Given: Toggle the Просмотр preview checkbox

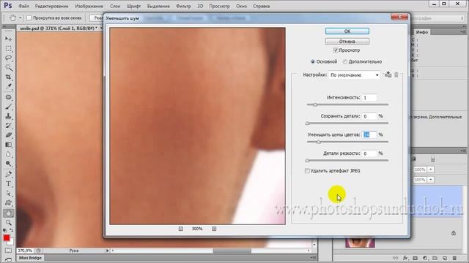Looking at the screenshot, I should coord(336,50).
